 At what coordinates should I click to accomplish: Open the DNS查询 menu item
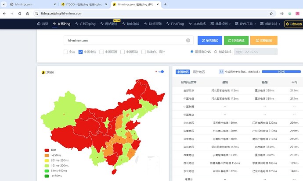pyautogui.click(x=153, y=24)
